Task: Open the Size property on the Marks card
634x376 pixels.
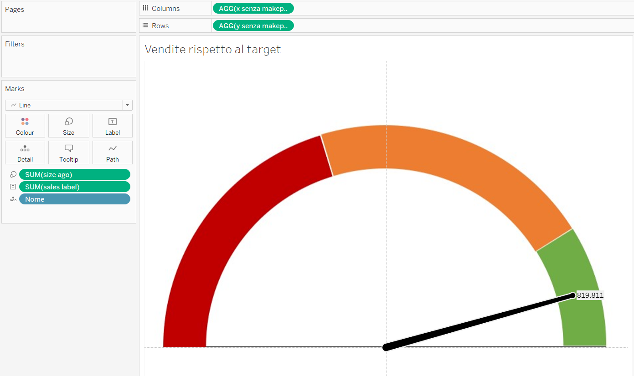Action: click(68, 126)
